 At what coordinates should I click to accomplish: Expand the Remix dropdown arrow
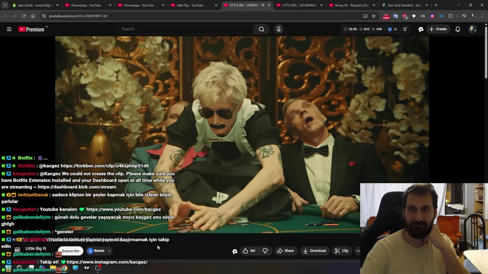(x=109, y=251)
